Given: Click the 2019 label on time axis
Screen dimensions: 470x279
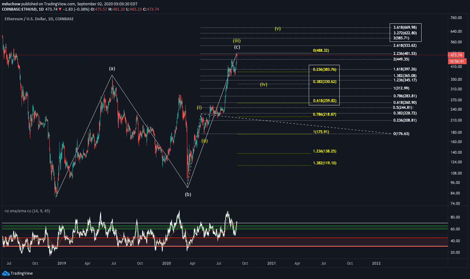Looking at the screenshot, I should click(x=62, y=263).
